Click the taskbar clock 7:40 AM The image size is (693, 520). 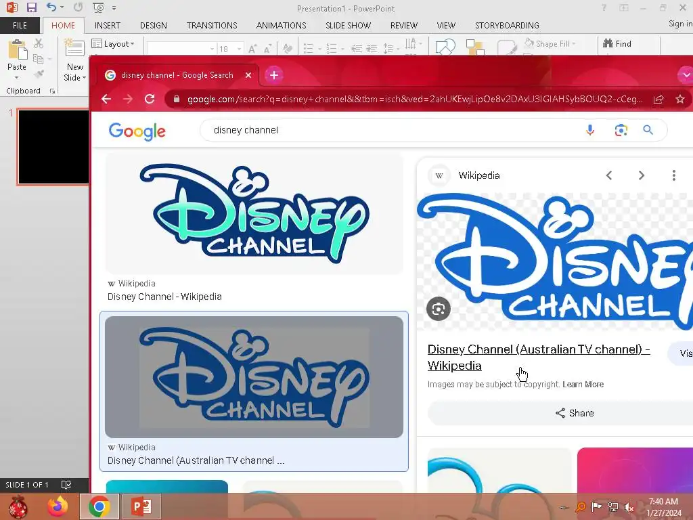(x=663, y=502)
